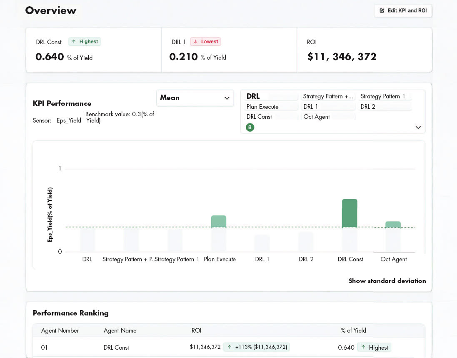Screen dimensions: 457x358
Task: Expand the agent selection list chevron
Action: point(418,128)
